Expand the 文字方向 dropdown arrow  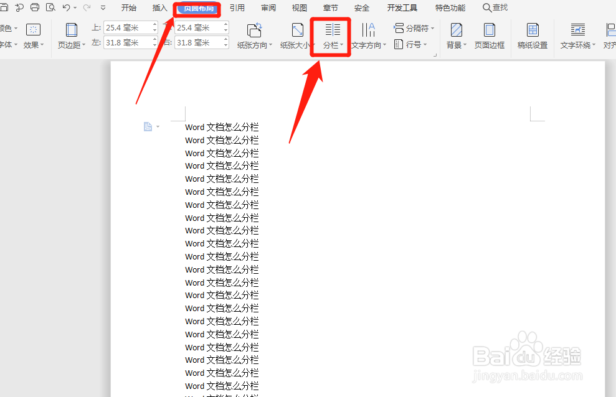pyautogui.click(x=384, y=45)
